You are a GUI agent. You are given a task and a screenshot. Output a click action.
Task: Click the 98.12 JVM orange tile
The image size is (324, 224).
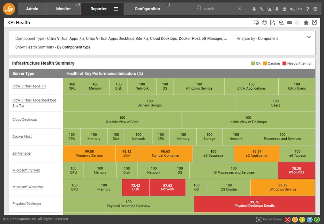tap(127, 153)
